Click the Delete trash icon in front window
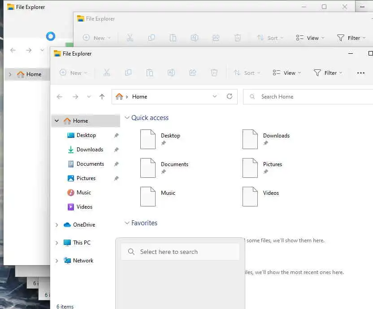 [x=214, y=73]
